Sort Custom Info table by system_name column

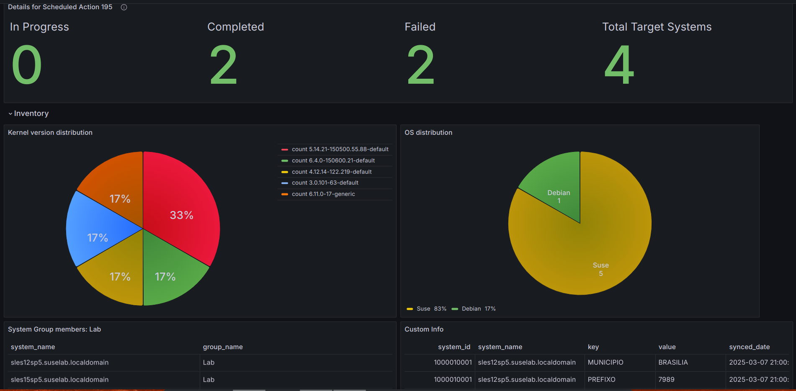point(500,347)
